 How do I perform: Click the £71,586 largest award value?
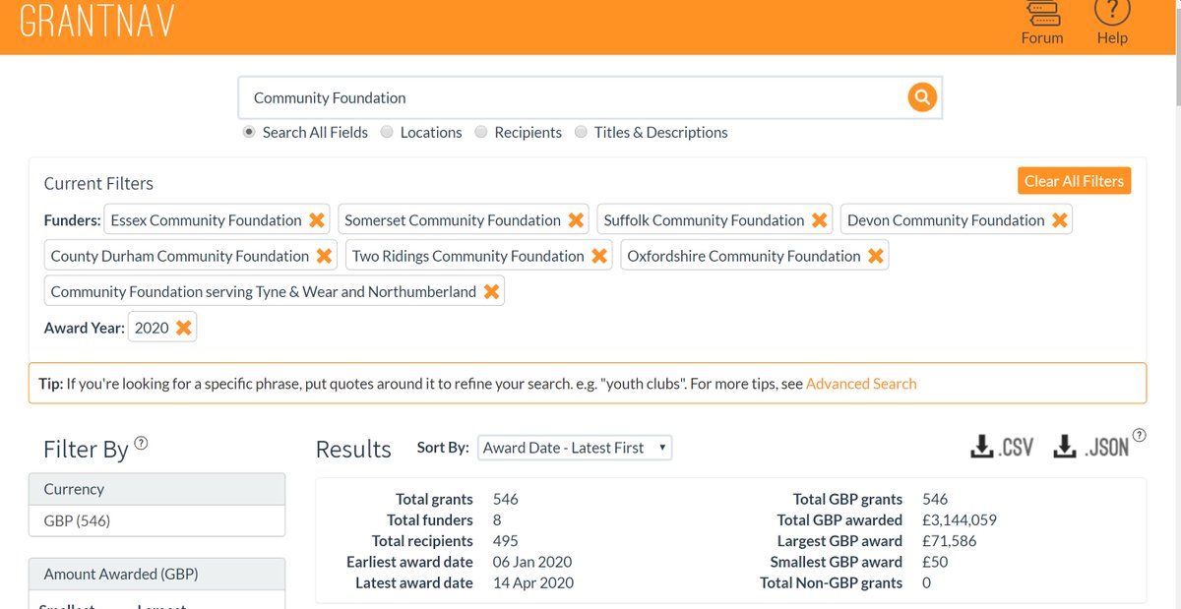(950, 540)
